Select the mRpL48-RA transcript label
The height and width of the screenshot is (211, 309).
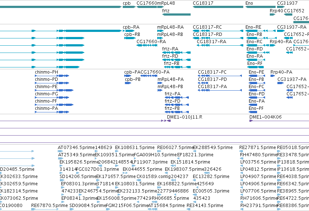pos(170,27)
